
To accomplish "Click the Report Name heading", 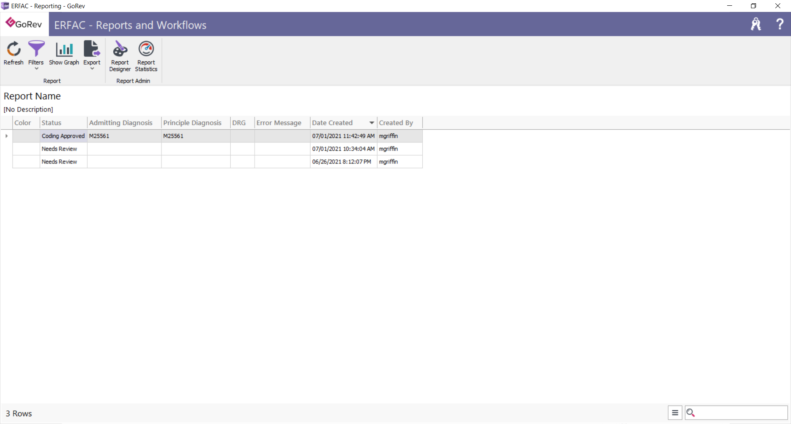I will click(x=32, y=96).
